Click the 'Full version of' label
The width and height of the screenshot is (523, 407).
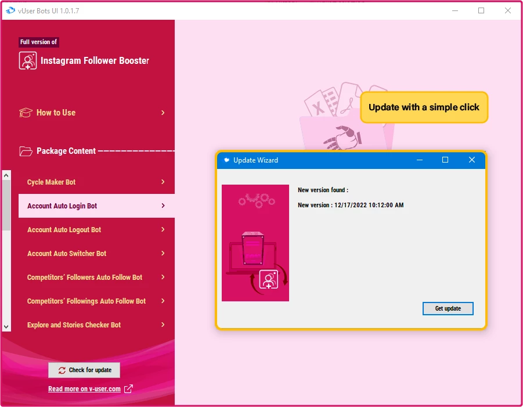click(39, 42)
